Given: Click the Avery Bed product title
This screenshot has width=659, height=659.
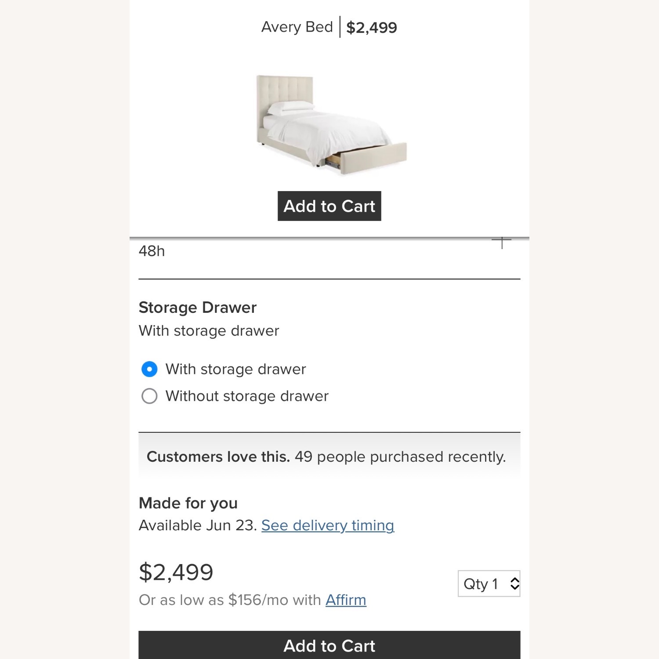Looking at the screenshot, I should (x=297, y=27).
